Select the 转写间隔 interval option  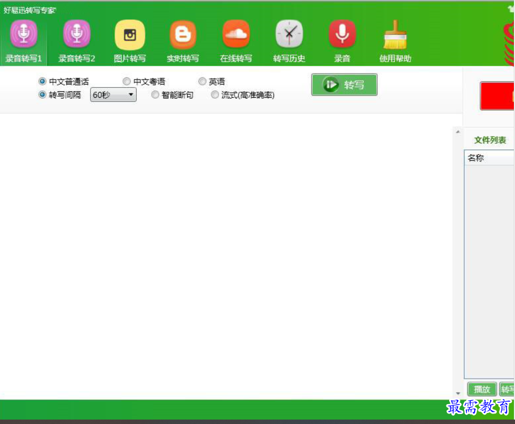41,95
